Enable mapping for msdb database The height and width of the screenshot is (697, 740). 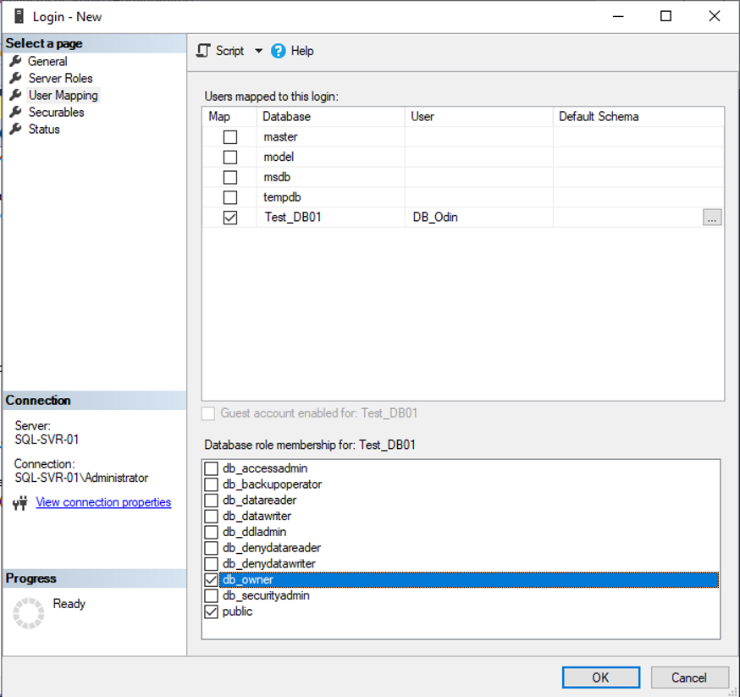(230, 178)
